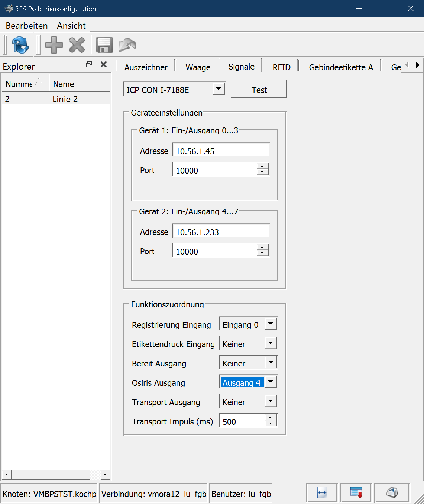Close the Explorer panel

[104, 64]
